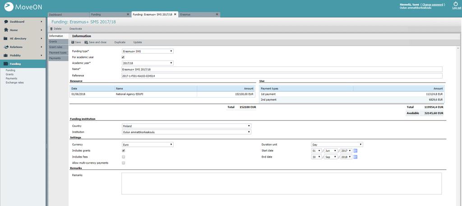Image resolution: width=462 pixels, height=206 pixels.
Task: Click the Relations handshake icon
Action: point(6,47)
